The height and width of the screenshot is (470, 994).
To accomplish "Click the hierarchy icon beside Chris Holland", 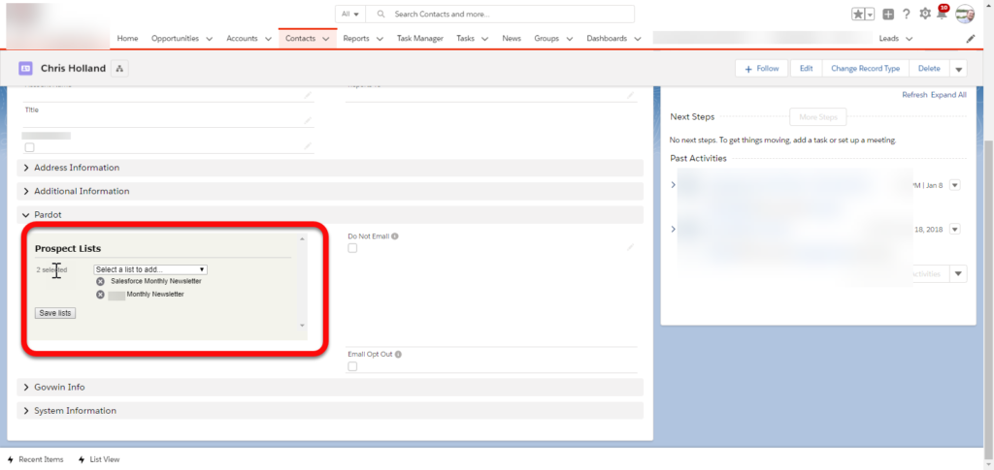I will click(120, 69).
